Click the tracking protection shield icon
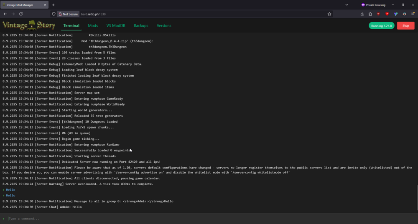 pyautogui.click(x=54, y=14)
